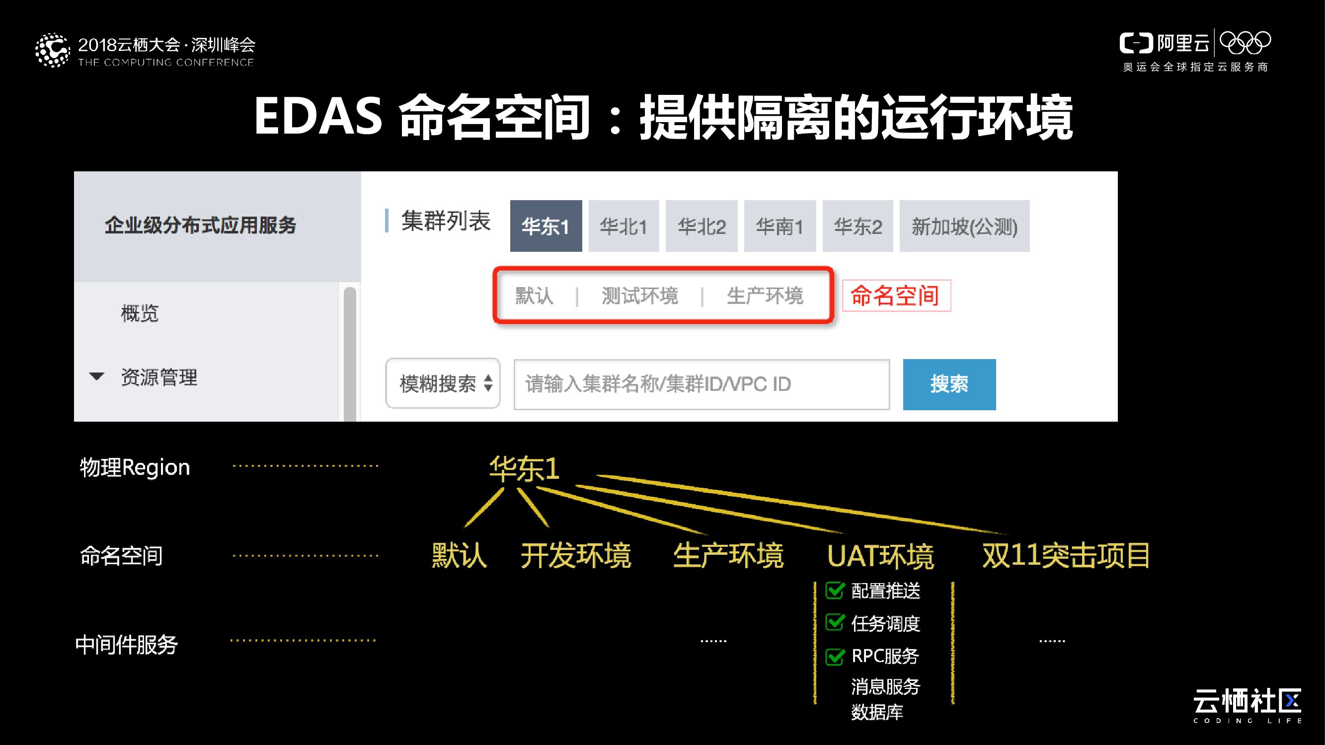Click the cluster name search input field

[x=701, y=384]
